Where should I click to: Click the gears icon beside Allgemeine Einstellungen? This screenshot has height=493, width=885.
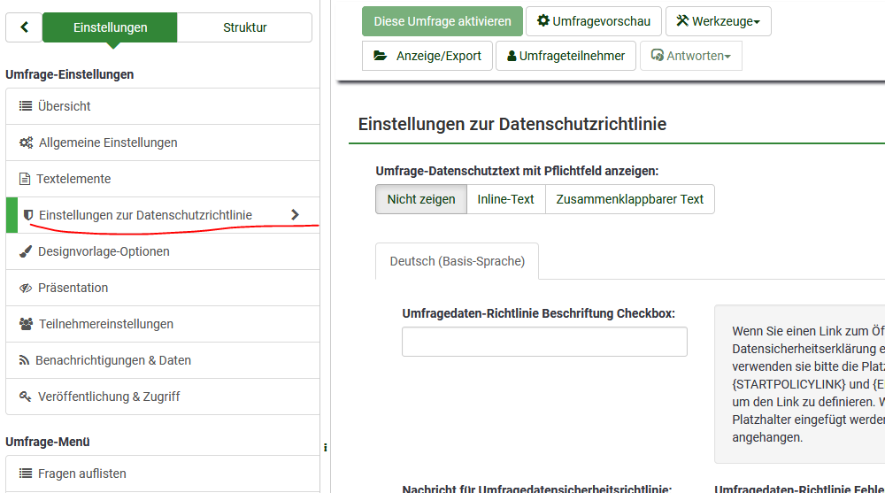point(27,143)
